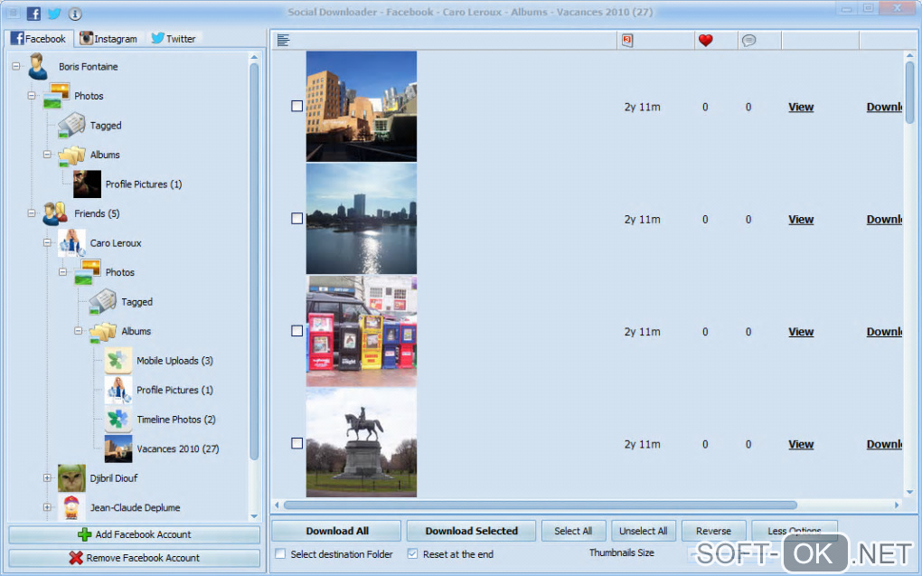This screenshot has width=922, height=576.
Task: Check the box for the building photo
Action: (297, 106)
